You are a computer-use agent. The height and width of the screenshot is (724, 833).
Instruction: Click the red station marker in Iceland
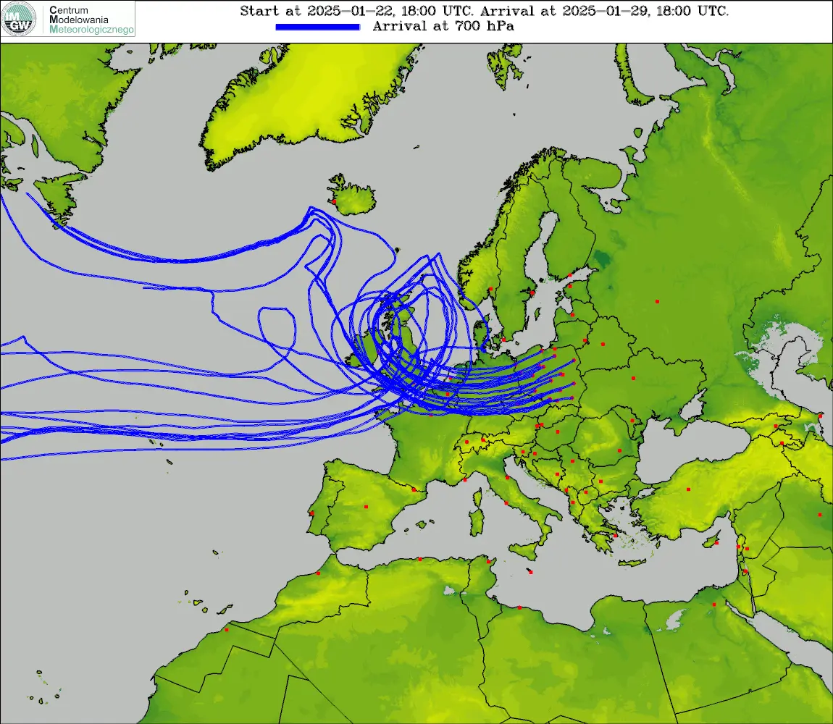[334, 202]
